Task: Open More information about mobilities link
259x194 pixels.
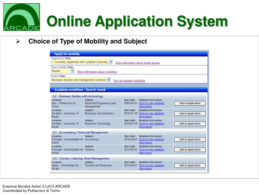Action: [97, 72]
